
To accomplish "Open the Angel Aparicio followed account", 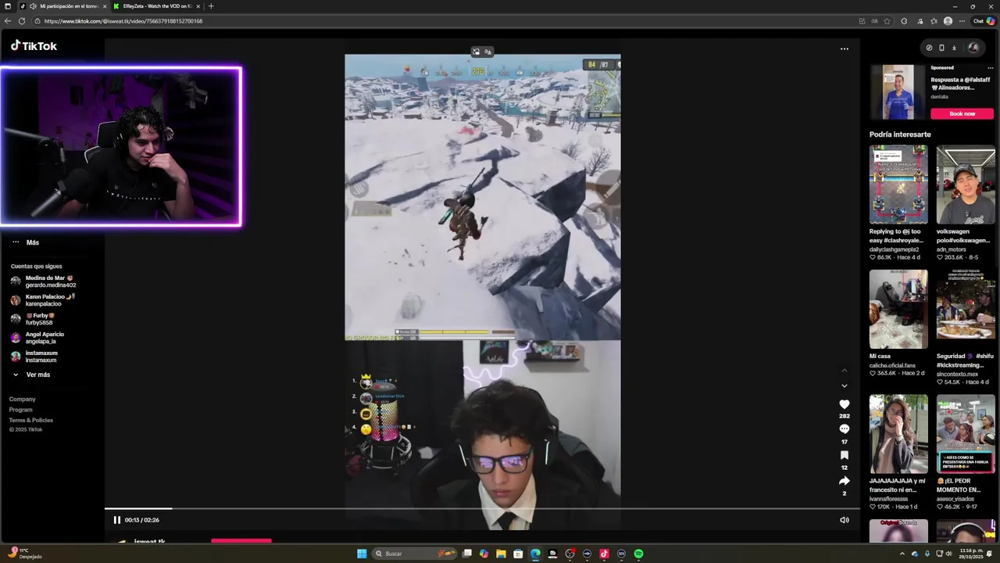I will point(37,338).
